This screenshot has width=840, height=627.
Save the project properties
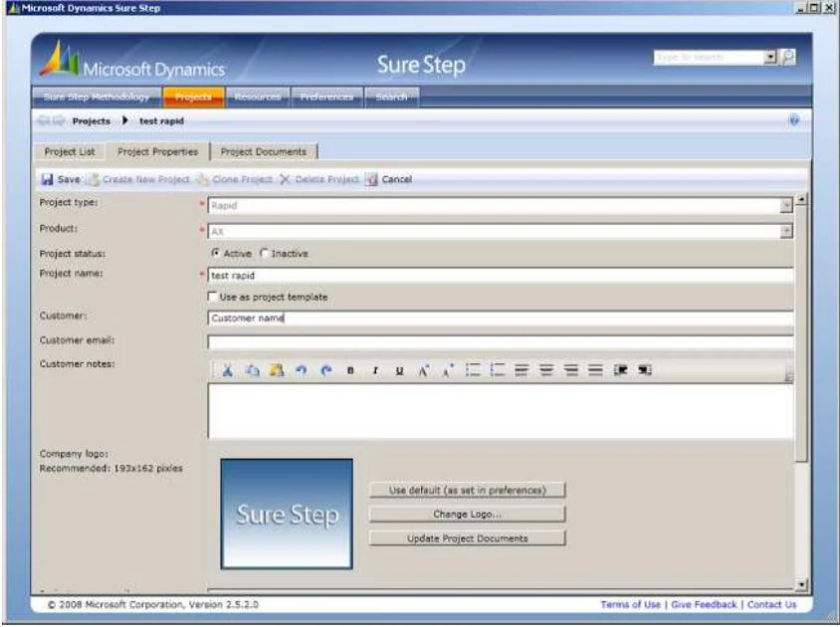point(61,179)
